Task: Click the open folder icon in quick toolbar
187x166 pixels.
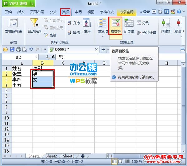Action: click(x=6, y=49)
